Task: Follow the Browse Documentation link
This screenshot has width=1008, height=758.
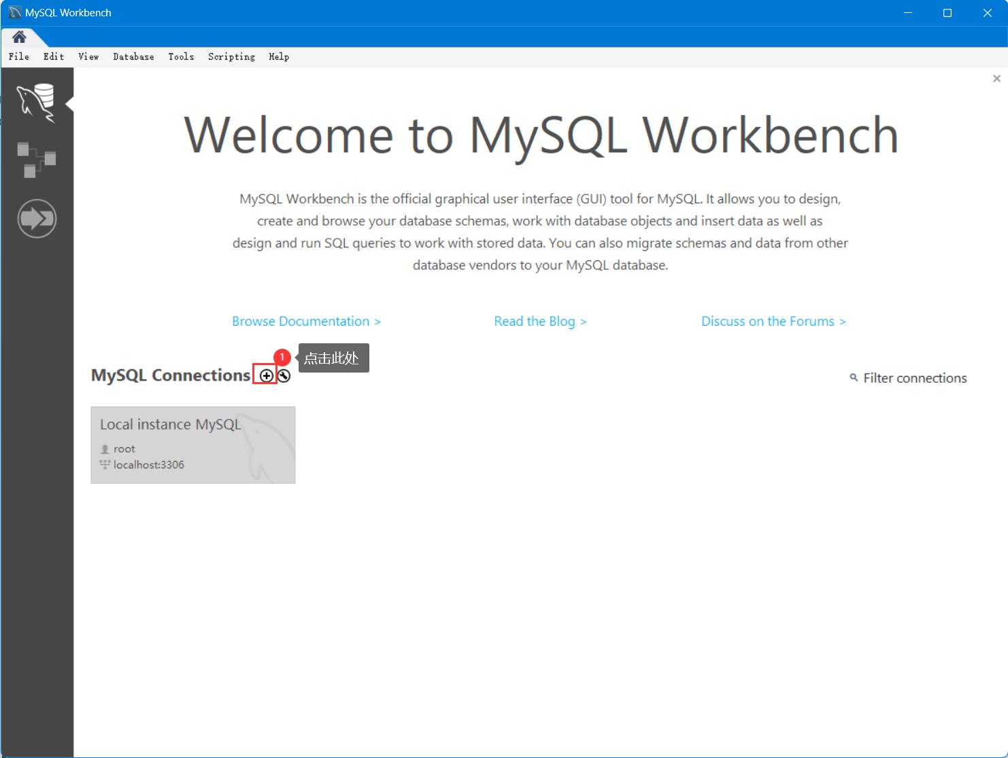Action: point(306,322)
